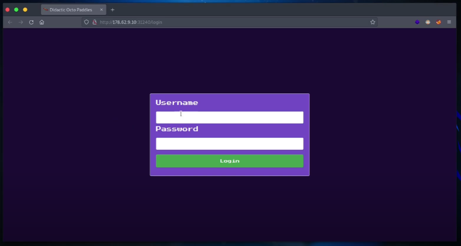461x246 pixels.
Task: Close the Didactic Octo Paddles tab
Action: point(101,10)
